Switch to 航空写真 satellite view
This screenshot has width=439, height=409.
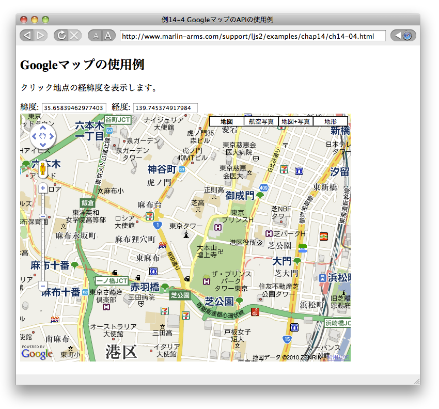coord(261,121)
